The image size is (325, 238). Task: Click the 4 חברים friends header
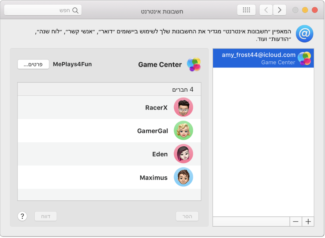pos(109,89)
